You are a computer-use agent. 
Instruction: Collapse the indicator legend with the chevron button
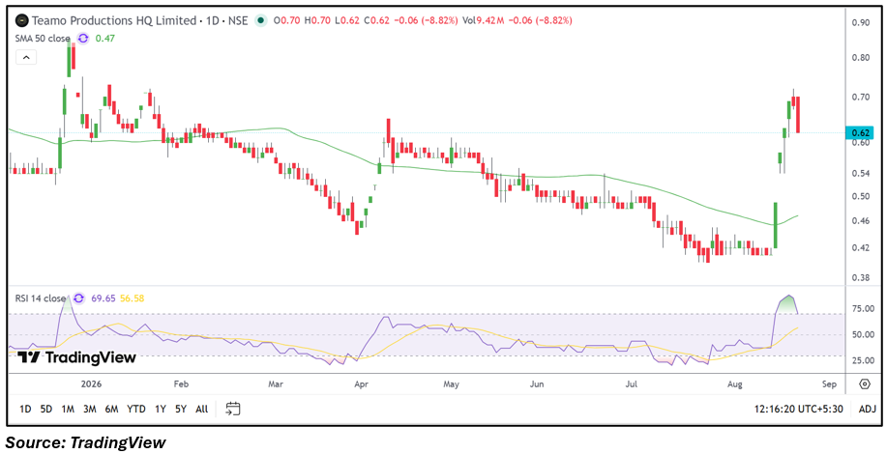(26, 57)
